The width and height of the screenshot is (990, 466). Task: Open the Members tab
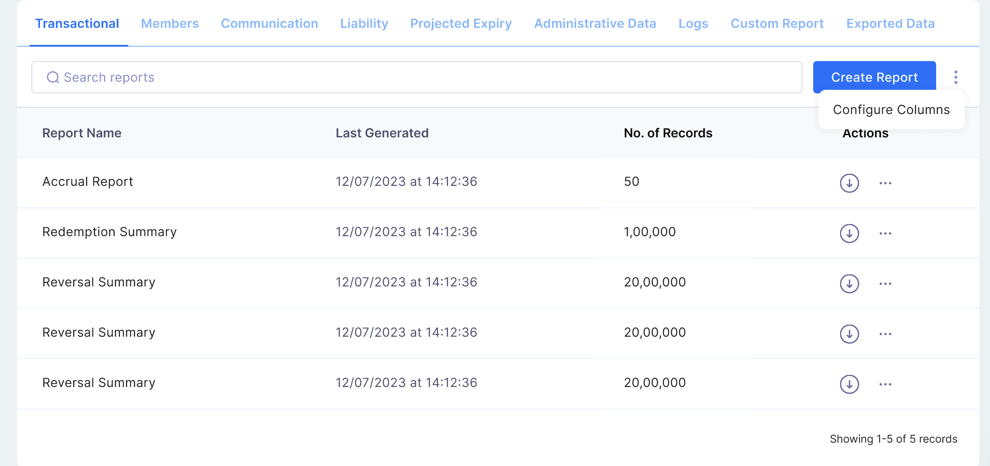170,23
